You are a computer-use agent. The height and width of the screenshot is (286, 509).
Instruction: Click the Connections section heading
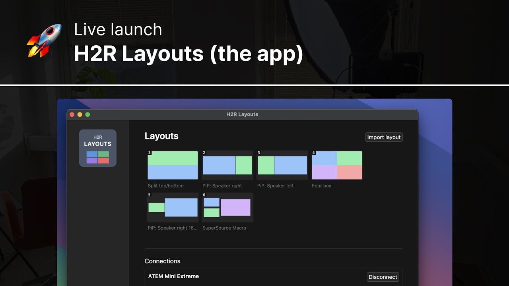(x=162, y=261)
